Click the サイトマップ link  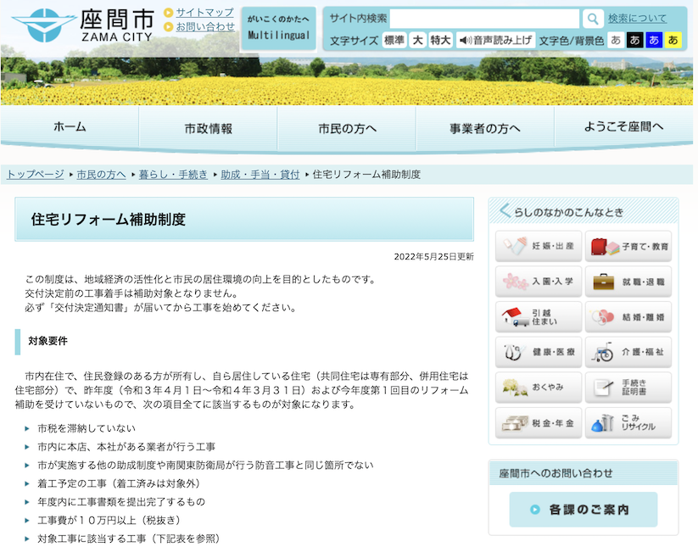(x=204, y=13)
